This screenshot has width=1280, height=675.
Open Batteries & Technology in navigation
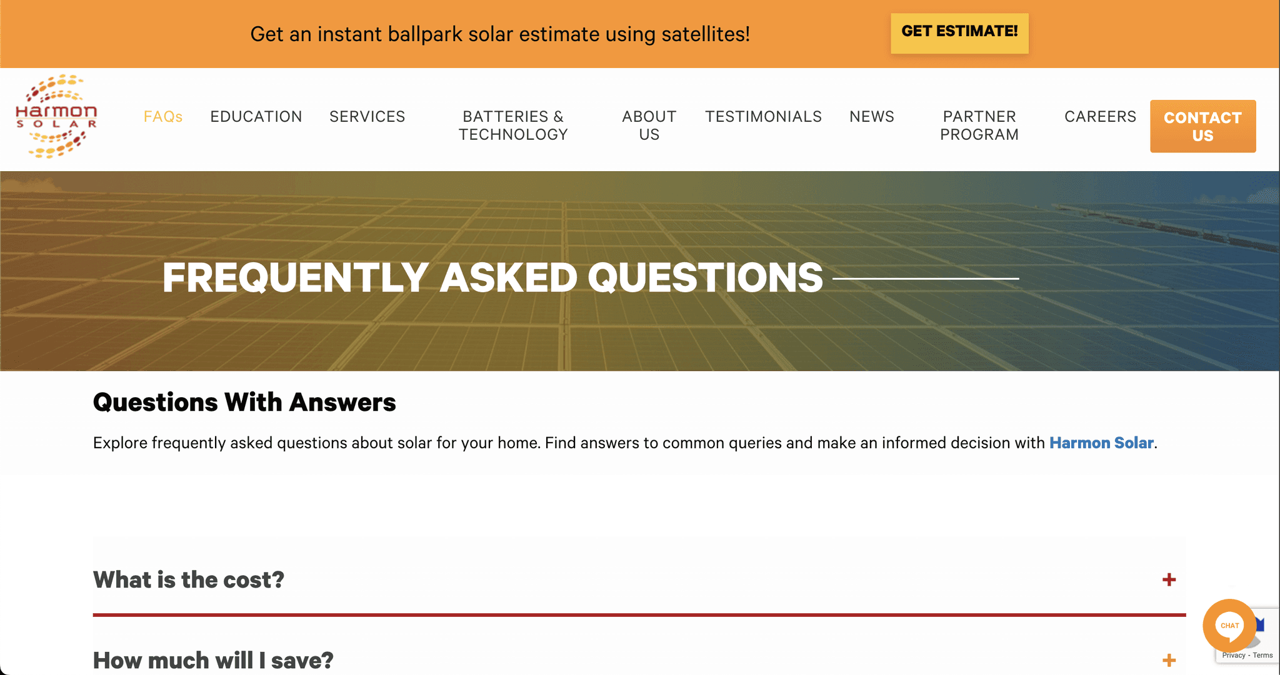click(x=513, y=126)
